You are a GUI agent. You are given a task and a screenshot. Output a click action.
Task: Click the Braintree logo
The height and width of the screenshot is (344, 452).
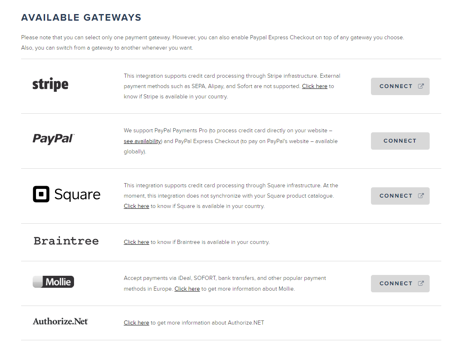66,240
